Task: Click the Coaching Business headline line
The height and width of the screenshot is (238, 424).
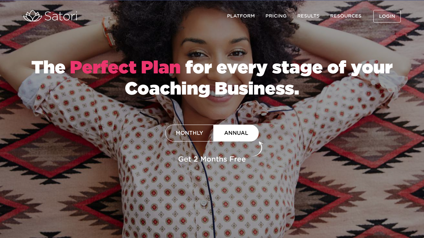Action: pyautogui.click(x=212, y=89)
